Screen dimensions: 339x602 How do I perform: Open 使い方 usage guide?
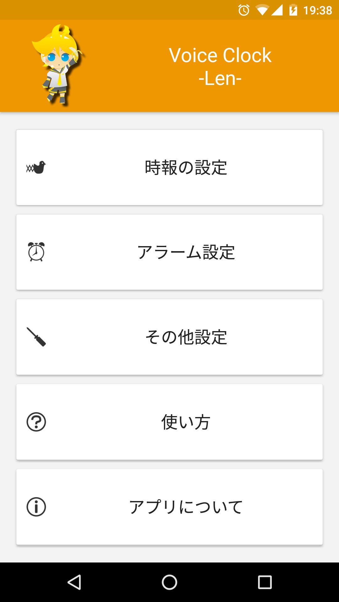186,422
